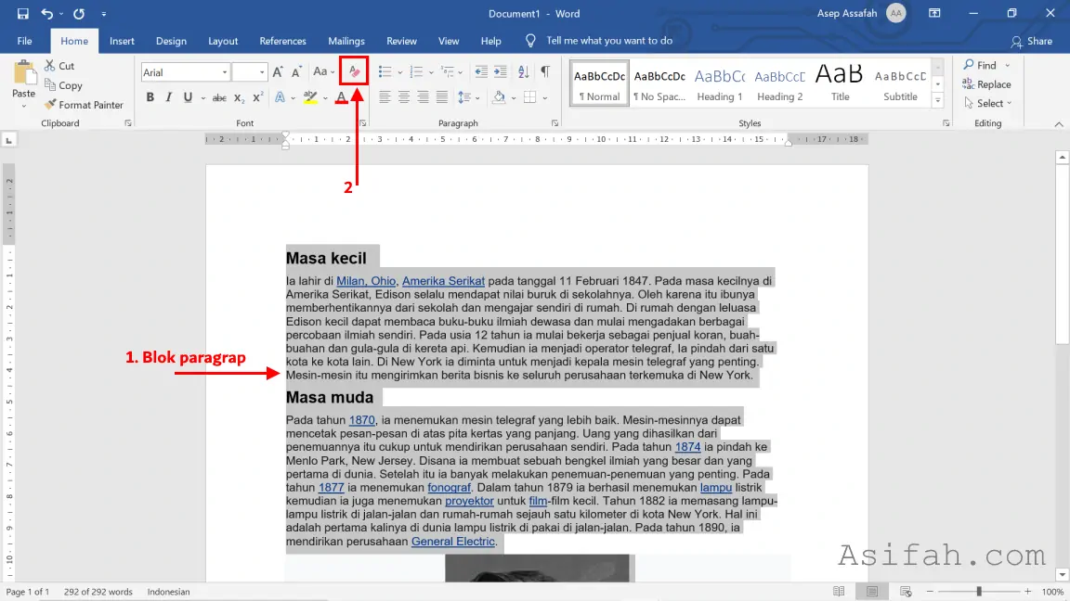Click the 292 of 292 words count
Screen dimensions: 1070x601
pos(98,592)
